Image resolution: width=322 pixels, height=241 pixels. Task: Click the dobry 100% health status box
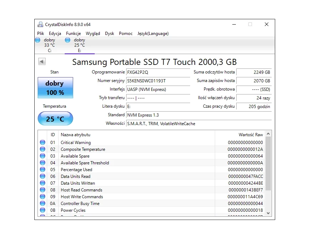click(55, 88)
